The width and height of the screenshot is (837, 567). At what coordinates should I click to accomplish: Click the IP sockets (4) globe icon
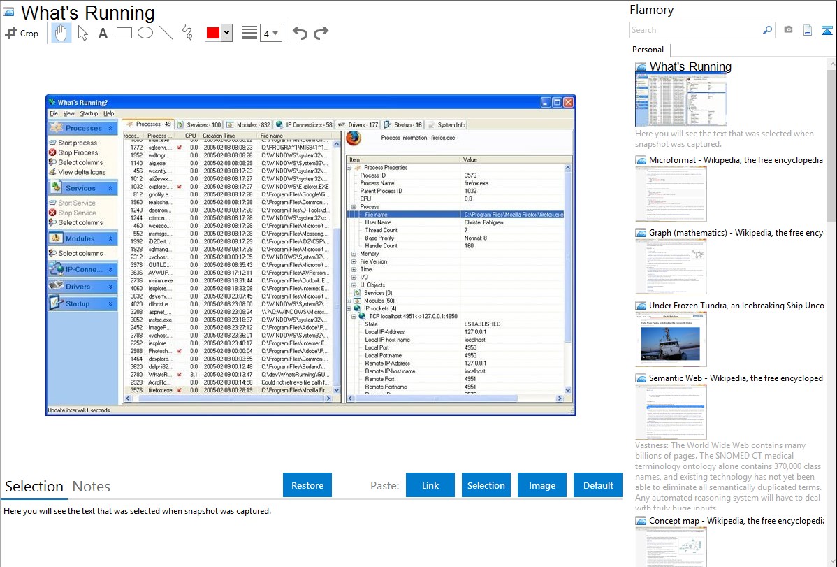tap(357, 308)
